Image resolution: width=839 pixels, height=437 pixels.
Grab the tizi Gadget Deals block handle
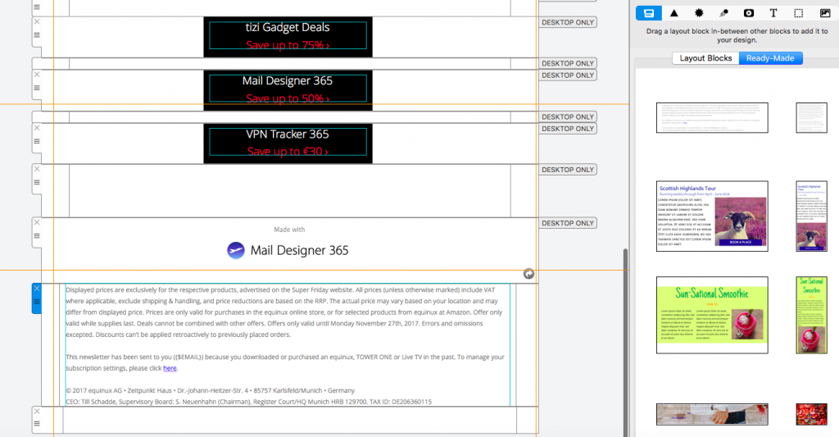(37, 35)
